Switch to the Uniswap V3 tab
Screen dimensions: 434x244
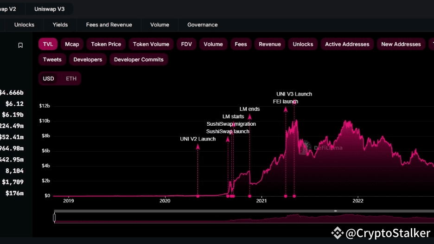tap(49, 9)
